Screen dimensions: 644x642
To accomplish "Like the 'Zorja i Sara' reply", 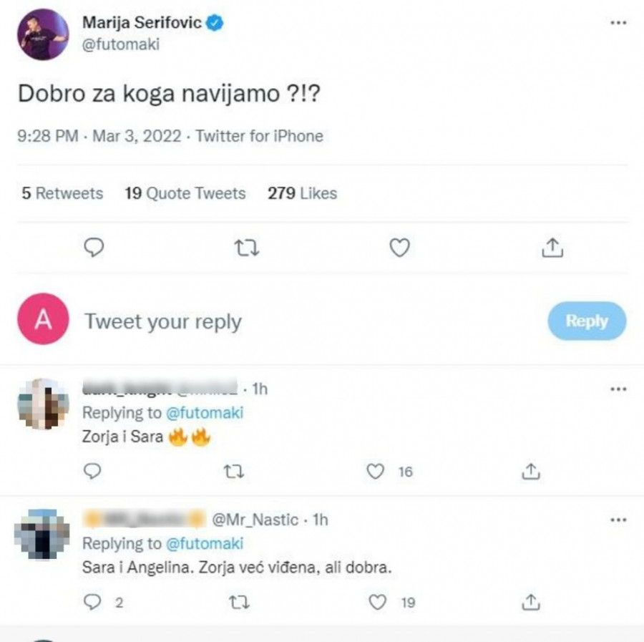I will click(376, 472).
